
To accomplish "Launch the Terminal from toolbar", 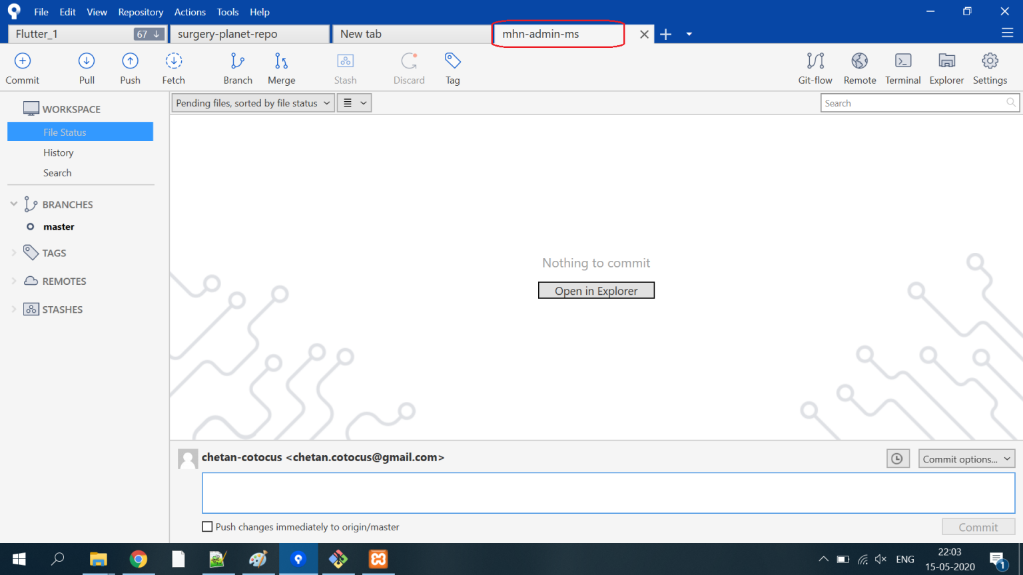I will (903, 61).
